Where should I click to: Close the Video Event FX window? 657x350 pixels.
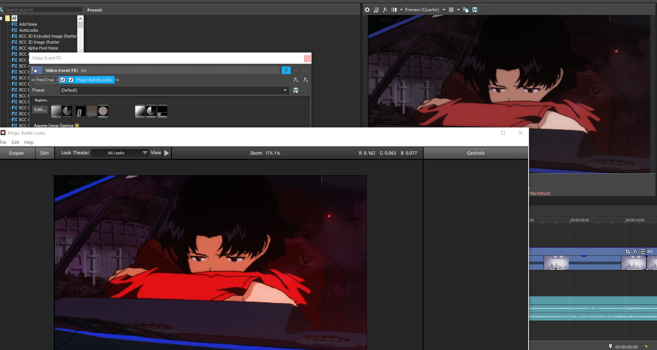click(307, 59)
